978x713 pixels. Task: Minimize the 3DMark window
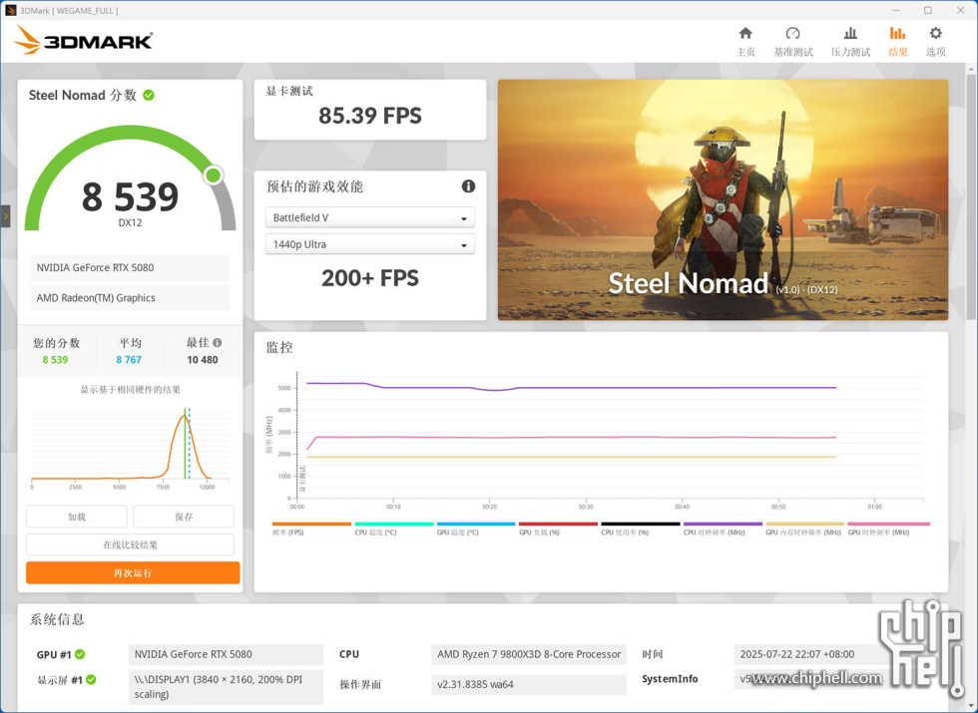896,10
